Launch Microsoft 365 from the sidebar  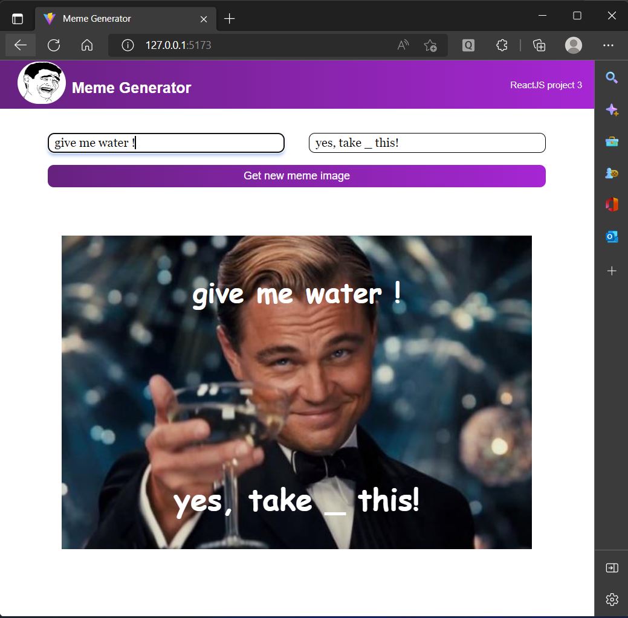tap(612, 204)
